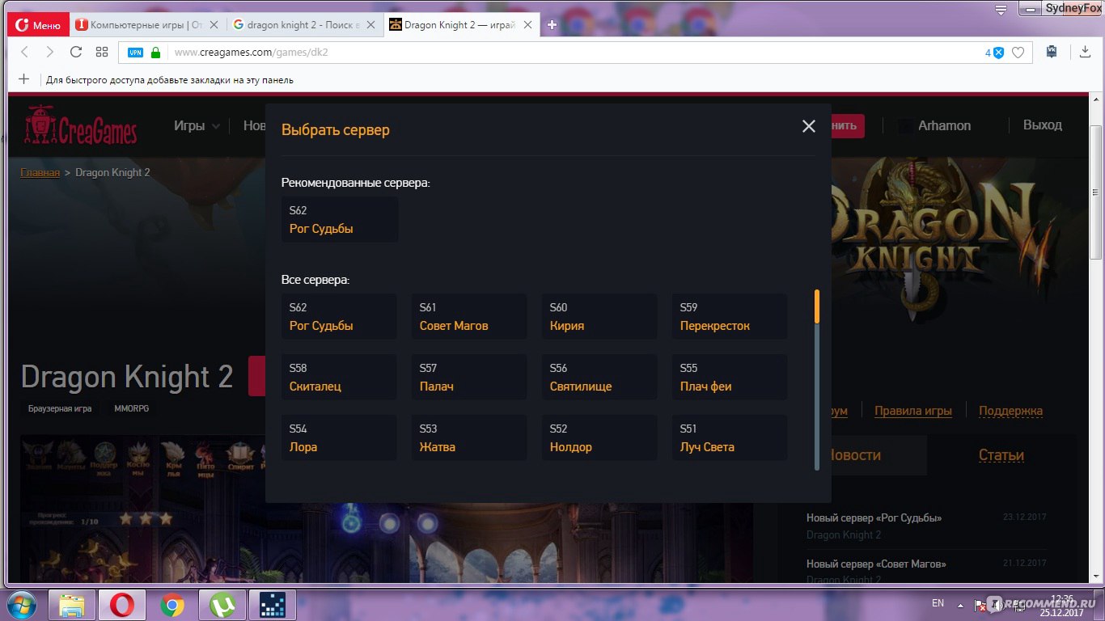
Task: Click the game screenshot thumbnail
Action: click(x=386, y=509)
